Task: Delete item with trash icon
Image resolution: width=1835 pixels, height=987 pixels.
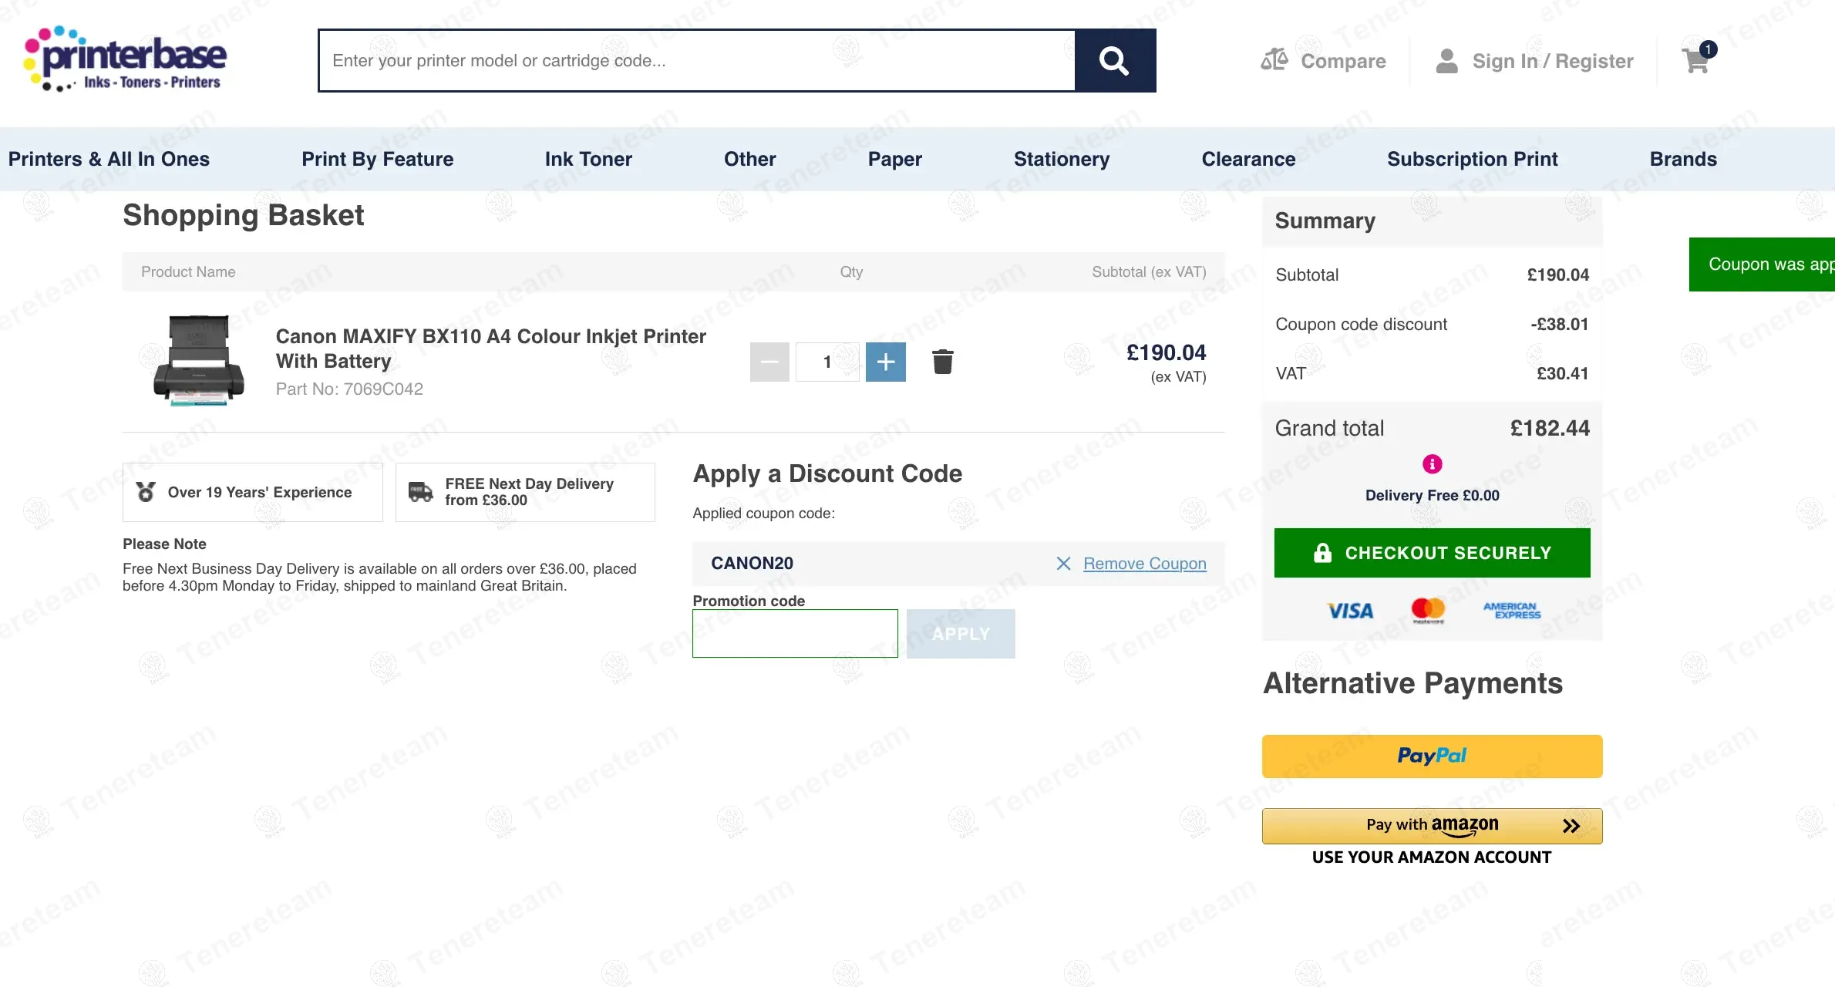Action: pyautogui.click(x=942, y=362)
